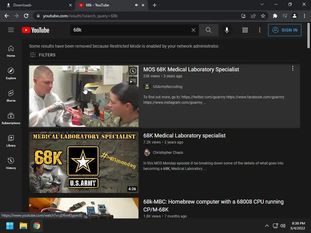Open a new browser tab
The width and height of the screenshot is (311, 233).
point(155,5)
